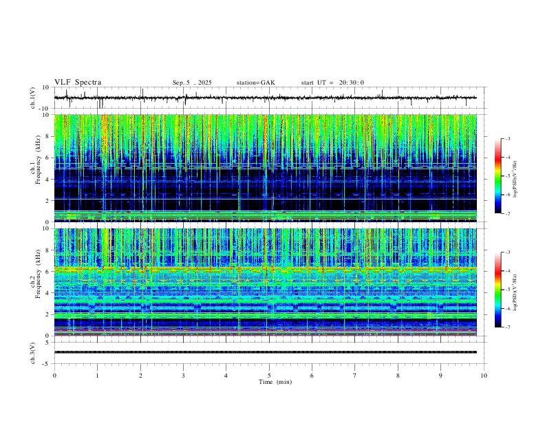Click the "ch.1(V)" waveform axis label
545x421 pixels.
[x=33, y=98]
